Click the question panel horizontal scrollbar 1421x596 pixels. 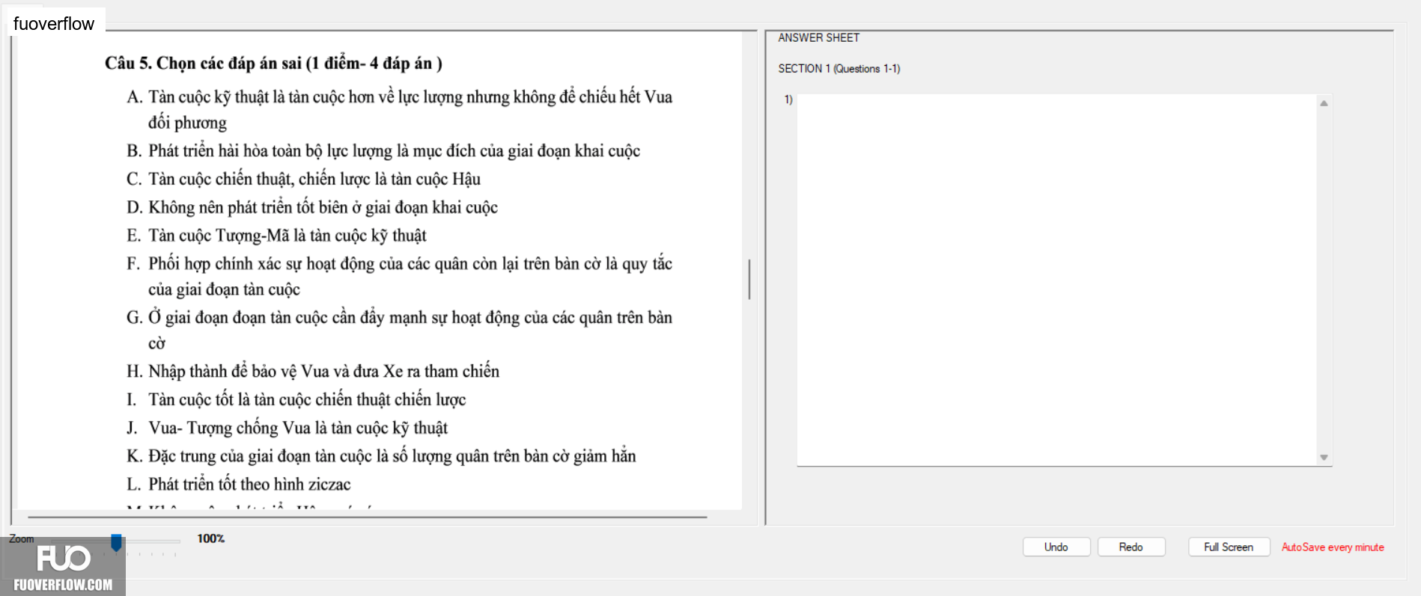(x=367, y=517)
